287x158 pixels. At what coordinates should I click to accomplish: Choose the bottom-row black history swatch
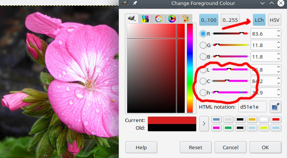240,128
